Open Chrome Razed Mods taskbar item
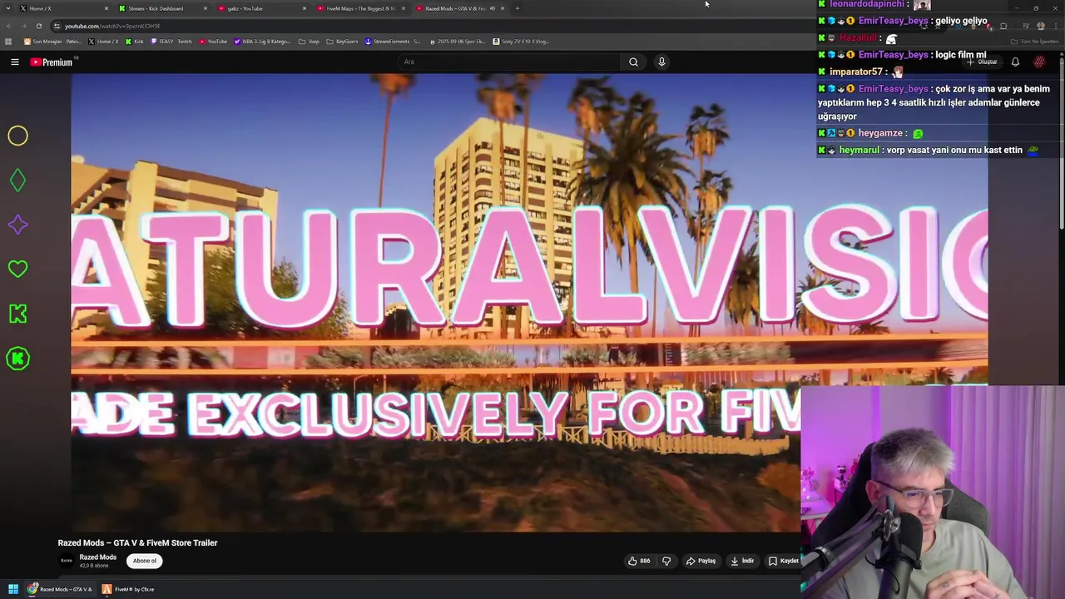Viewport: 1065px width, 599px height. (61, 589)
